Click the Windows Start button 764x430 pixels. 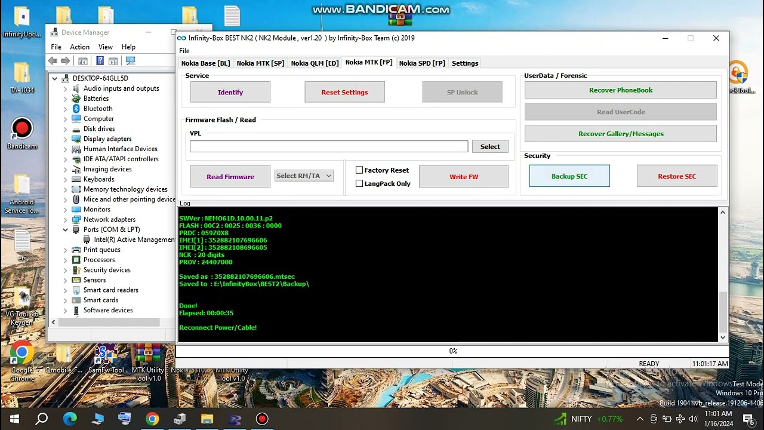click(14, 419)
